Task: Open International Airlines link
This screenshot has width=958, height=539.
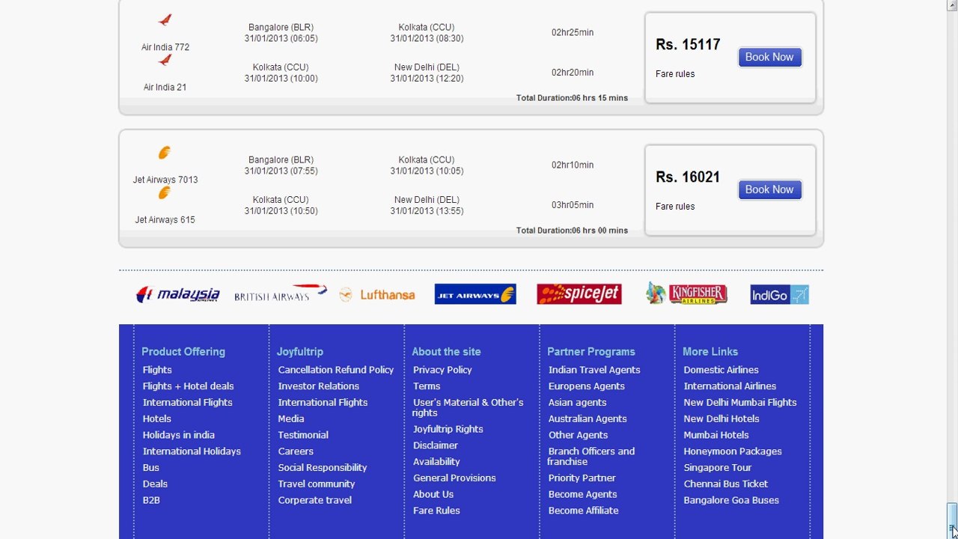Action: (x=730, y=386)
